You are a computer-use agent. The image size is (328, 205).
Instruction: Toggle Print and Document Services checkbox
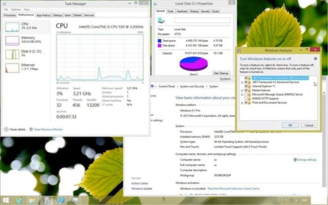coord(246,102)
